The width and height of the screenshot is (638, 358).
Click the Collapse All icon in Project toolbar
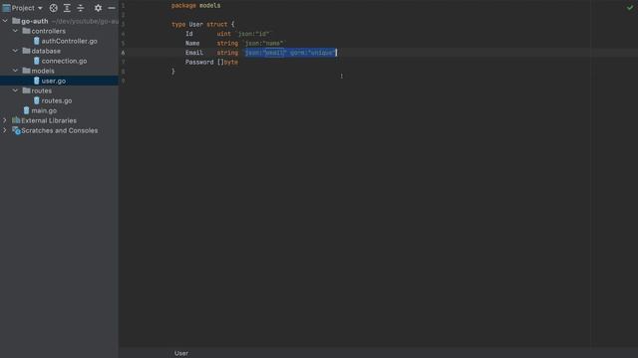(x=81, y=8)
